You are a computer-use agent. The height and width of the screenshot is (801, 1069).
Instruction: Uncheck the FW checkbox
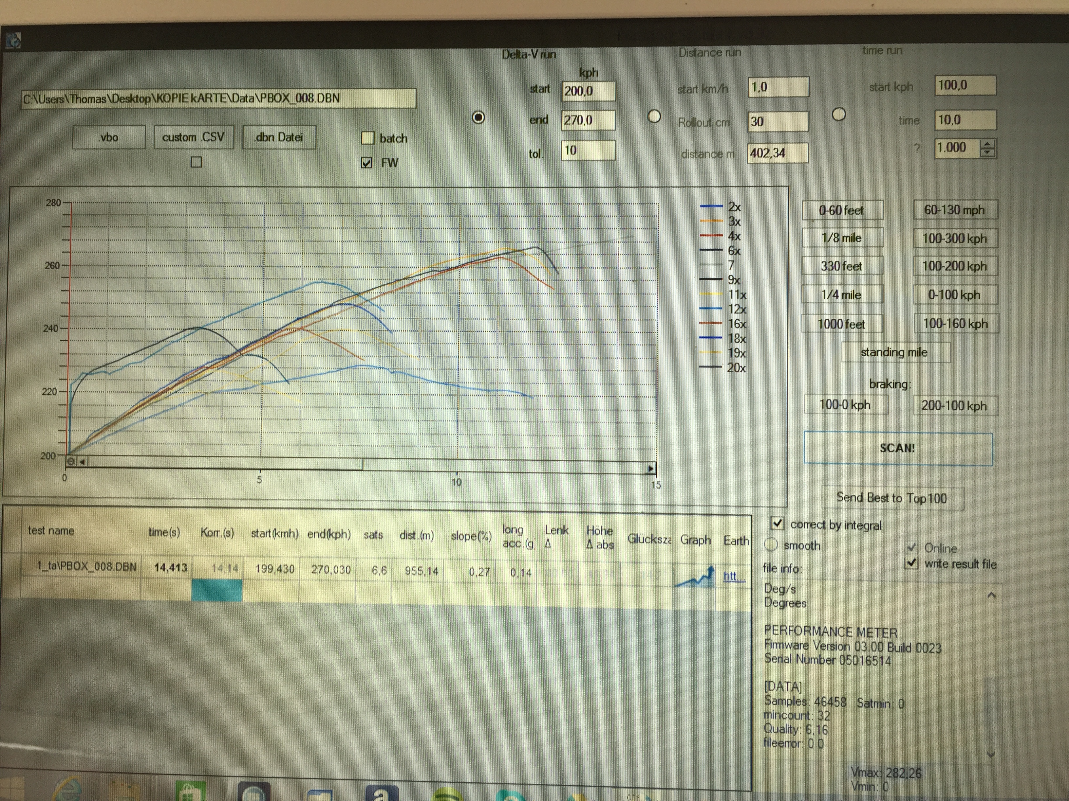pyautogui.click(x=367, y=163)
